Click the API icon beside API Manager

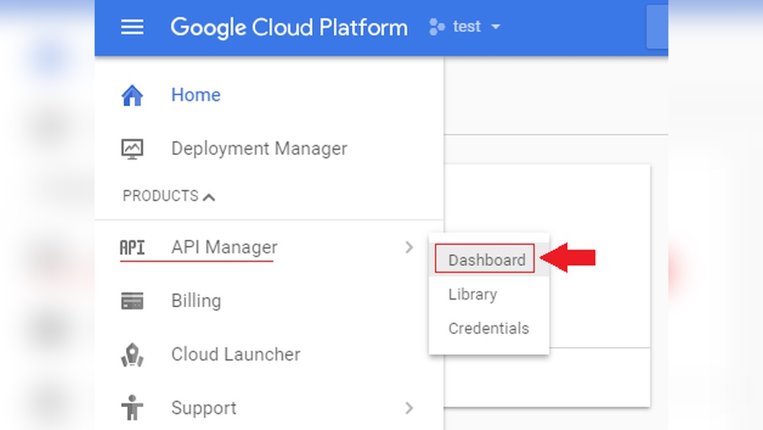tap(132, 248)
